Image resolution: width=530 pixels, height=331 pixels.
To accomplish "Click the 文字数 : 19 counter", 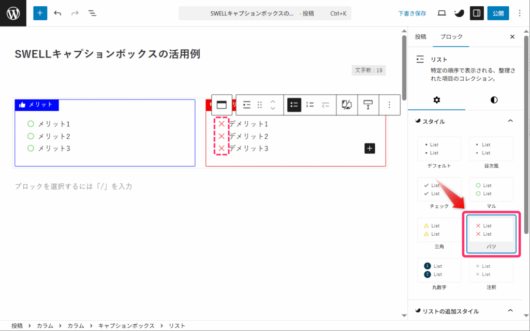I will 369,70.
